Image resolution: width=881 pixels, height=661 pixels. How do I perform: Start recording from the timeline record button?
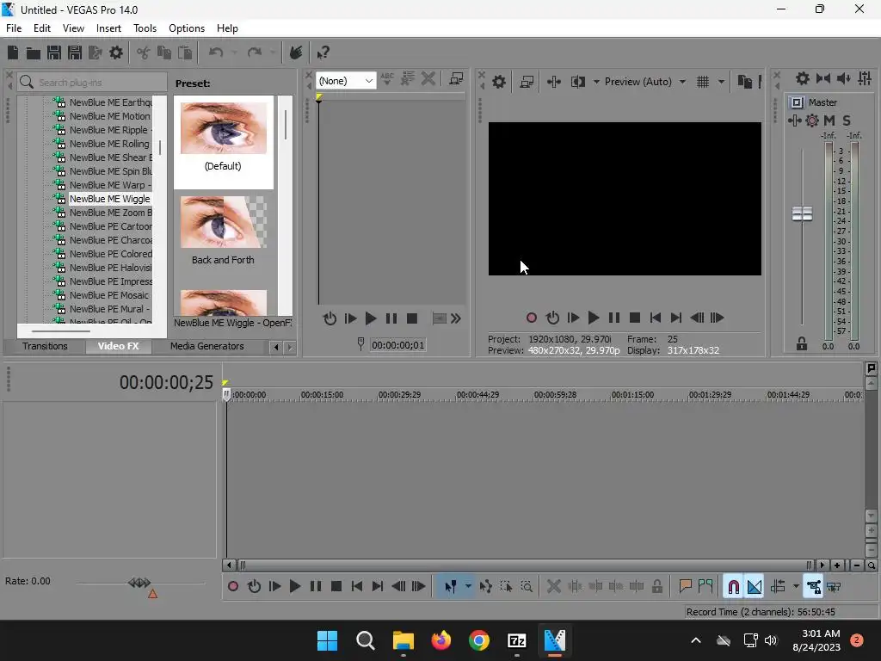[232, 587]
